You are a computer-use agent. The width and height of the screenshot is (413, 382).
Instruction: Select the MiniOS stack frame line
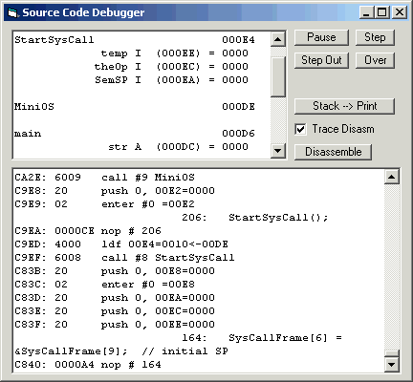pyautogui.click(x=135, y=106)
